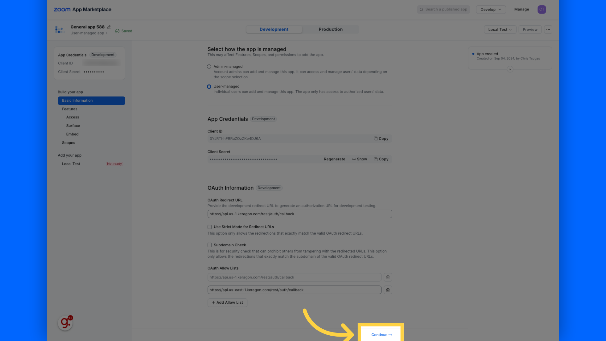The height and width of the screenshot is (341, 606).
Task: Open the Manage link
Action: 521,9
